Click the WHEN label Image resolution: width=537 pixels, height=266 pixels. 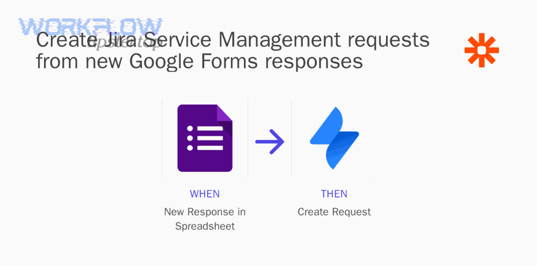click(x=205, y=194)
